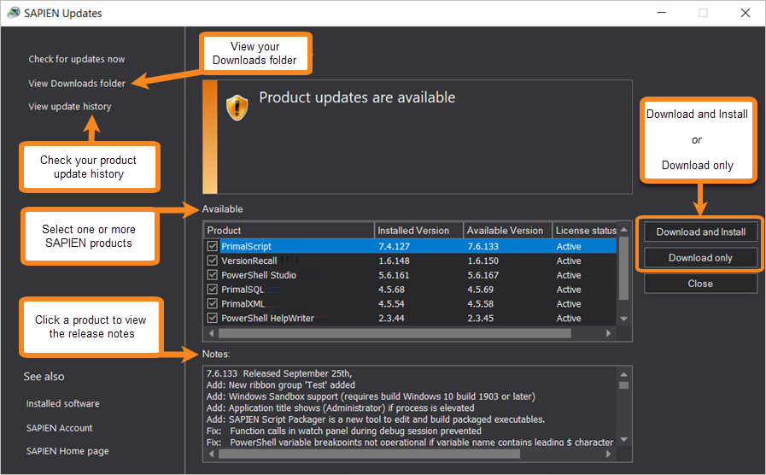Click the License status column header
Screen dimensions: 766x475
click(x=585, y=230)
